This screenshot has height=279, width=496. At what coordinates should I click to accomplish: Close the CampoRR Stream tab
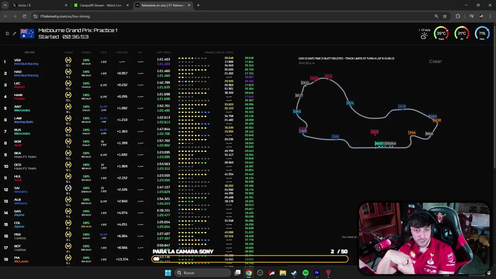[x=127, y=5]
